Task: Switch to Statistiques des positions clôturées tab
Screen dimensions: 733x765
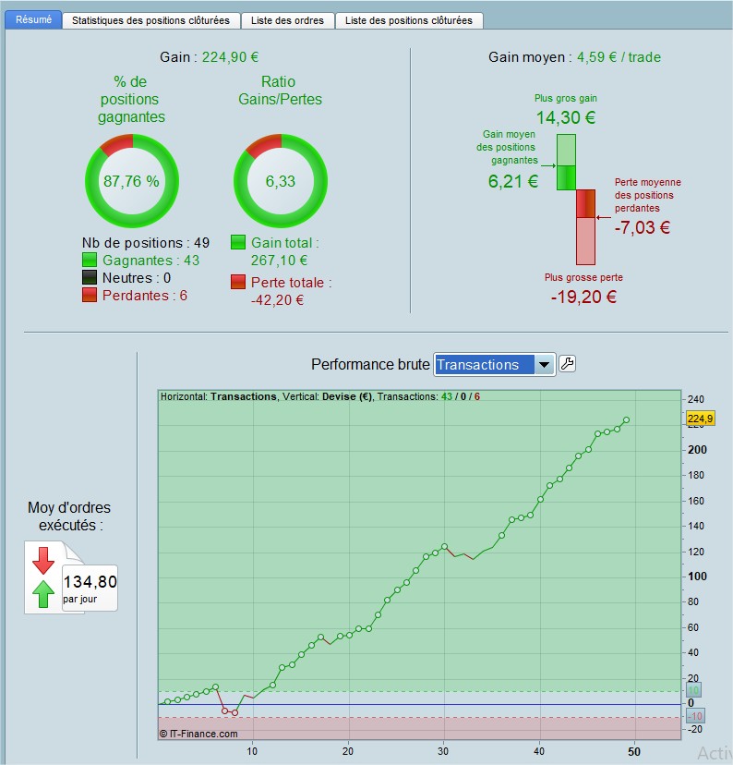Action: coord(151,20)
